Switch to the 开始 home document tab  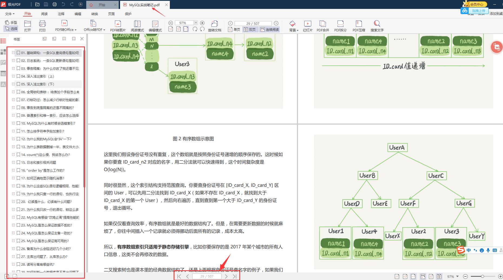(x=102, y=5)
